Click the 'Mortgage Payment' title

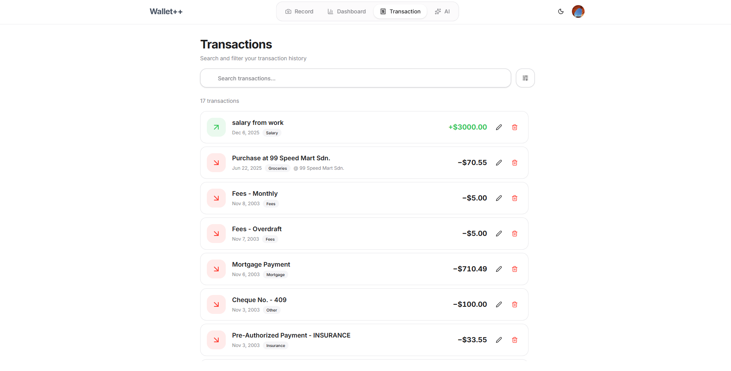(261, 265)
